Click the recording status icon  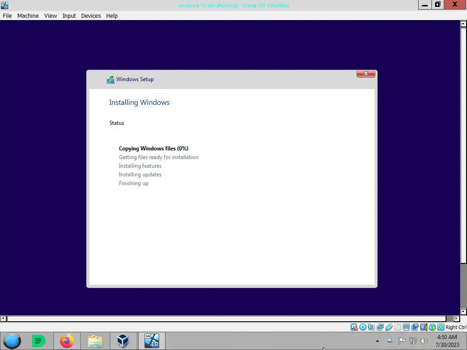coord(415,327)
